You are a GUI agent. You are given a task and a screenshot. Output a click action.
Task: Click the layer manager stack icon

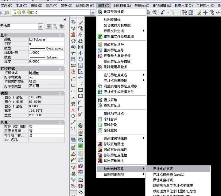[x=6, y=13]
